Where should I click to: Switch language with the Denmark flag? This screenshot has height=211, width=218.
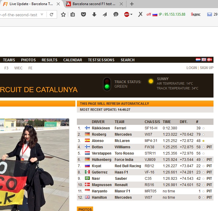click(210, 60)
